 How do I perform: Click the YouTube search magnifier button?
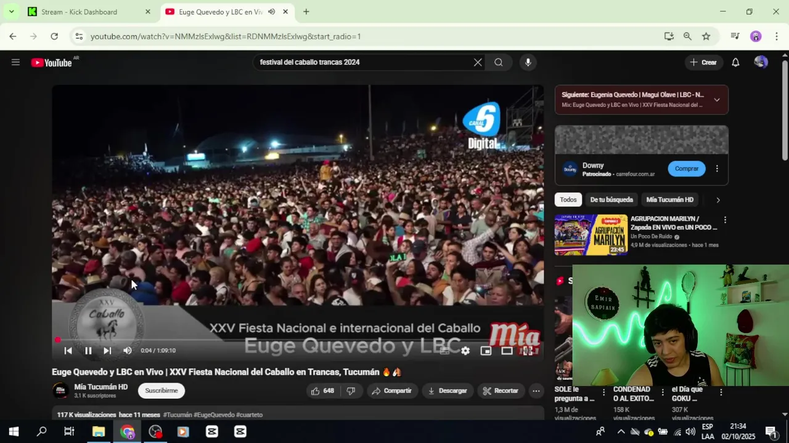[499, 62]
